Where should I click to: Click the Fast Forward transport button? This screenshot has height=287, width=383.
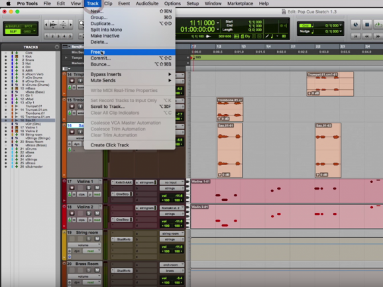[x=378, y=36]
